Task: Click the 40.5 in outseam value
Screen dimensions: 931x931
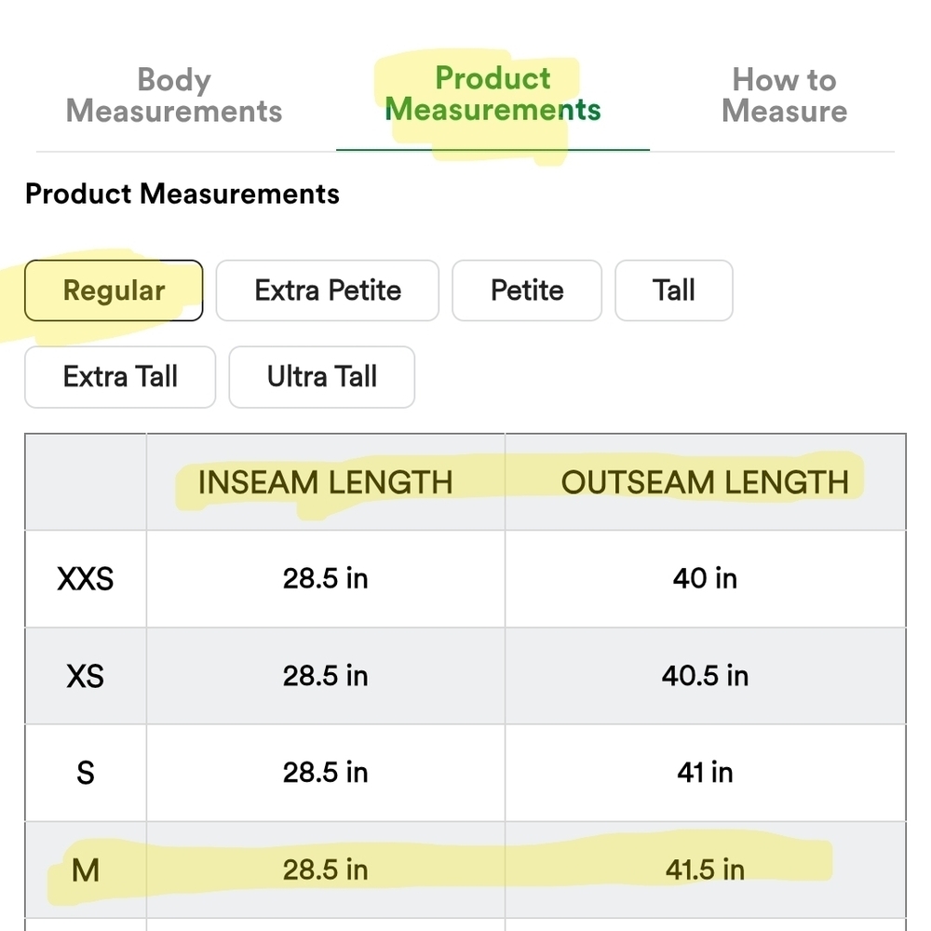Action: pos(705,676)
